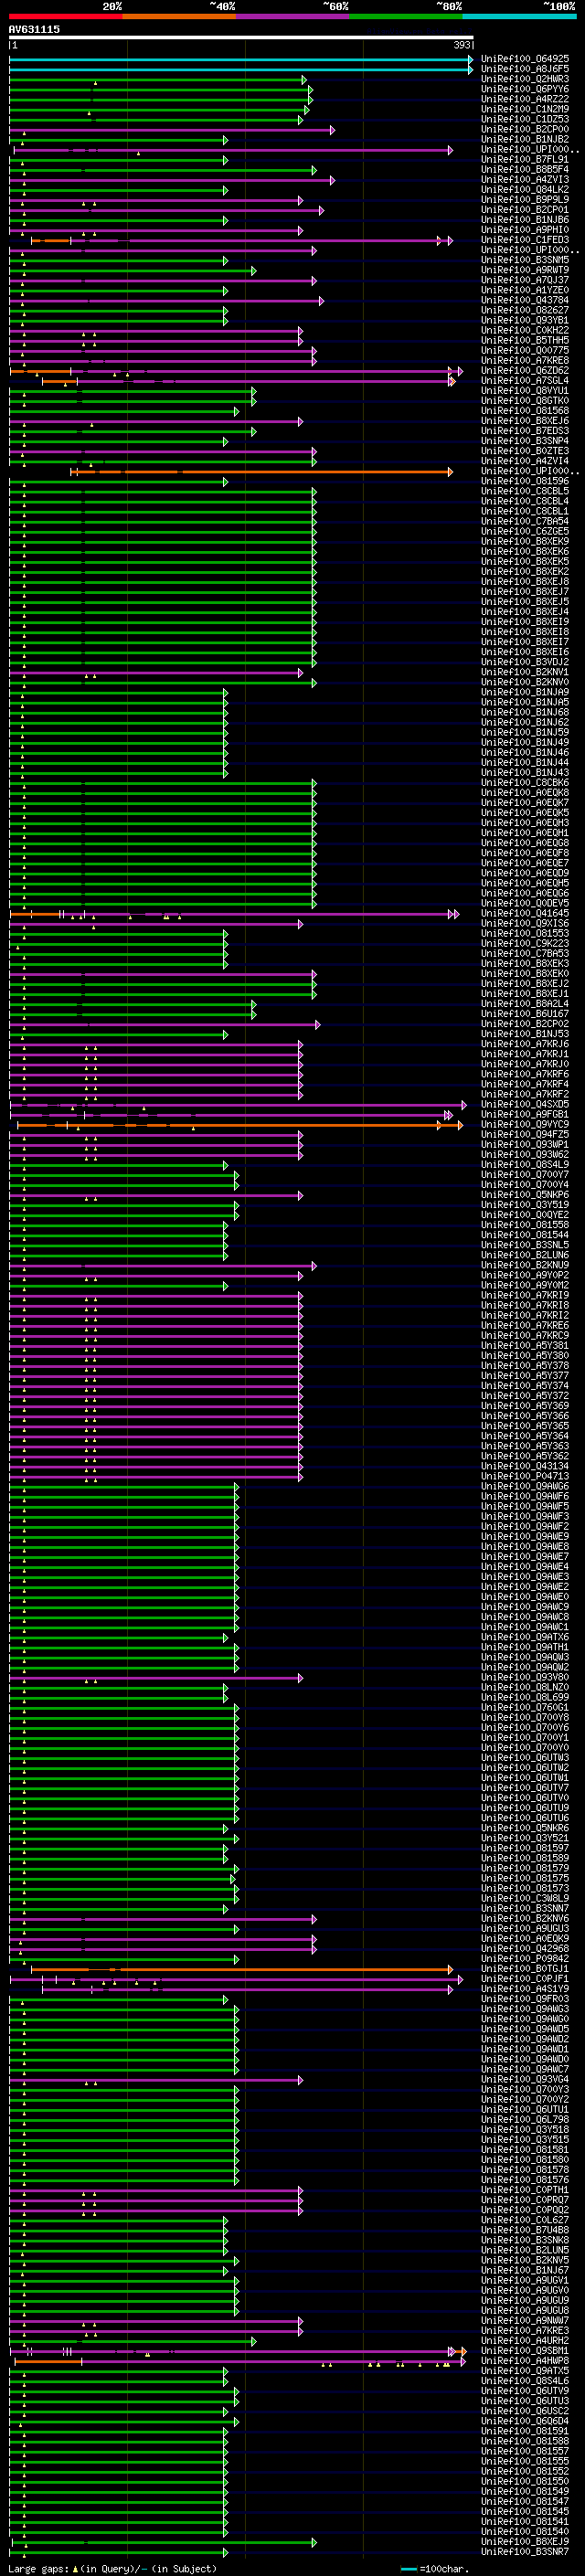
Task: Open hit UniRef100_O64925
Action: click(525, 59)
